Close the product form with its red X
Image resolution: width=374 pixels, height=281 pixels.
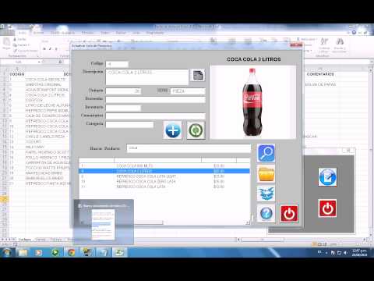click(296, 45)
